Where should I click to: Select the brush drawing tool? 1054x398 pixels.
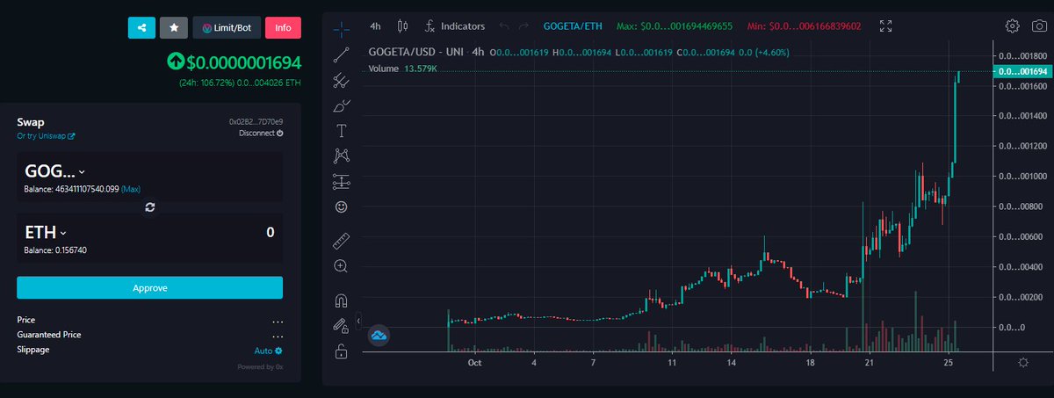coord(342,106)
